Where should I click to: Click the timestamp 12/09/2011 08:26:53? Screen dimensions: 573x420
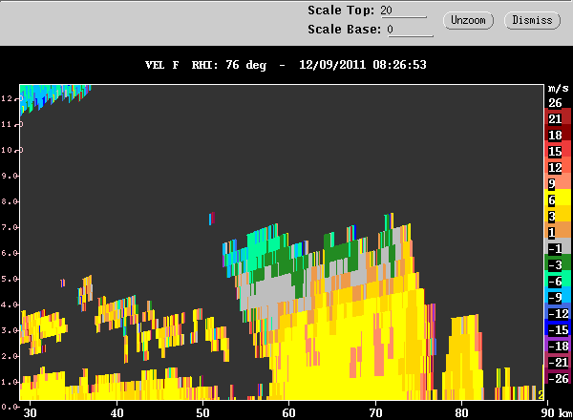[363, 65]
